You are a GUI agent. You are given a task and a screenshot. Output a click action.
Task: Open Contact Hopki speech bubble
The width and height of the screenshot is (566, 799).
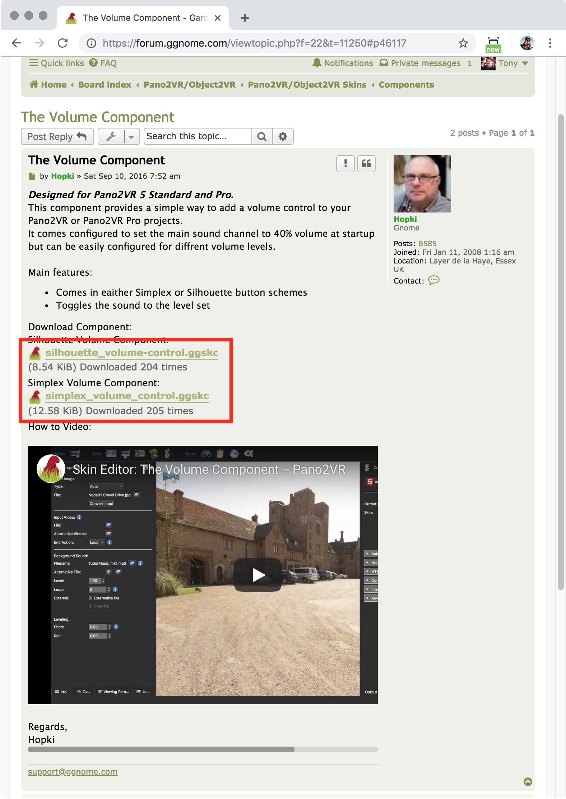[x=434, y=280]
